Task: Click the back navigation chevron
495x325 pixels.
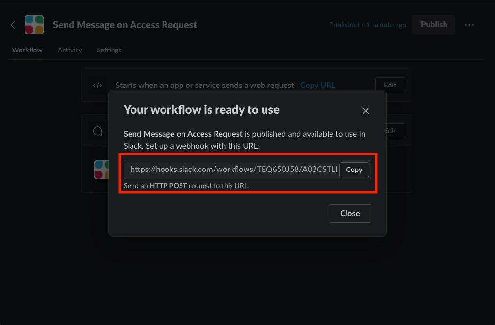Action: [13, 24]
